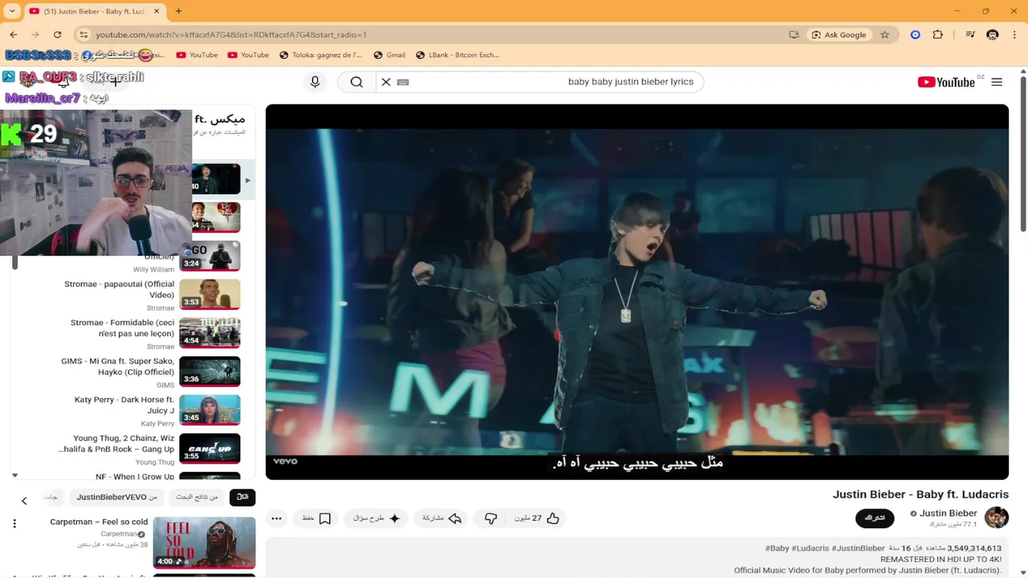This screenshot has height=578, width=1028.
Task: Click the Dark Horse thumbnail with 3:45
Action: 210,409
